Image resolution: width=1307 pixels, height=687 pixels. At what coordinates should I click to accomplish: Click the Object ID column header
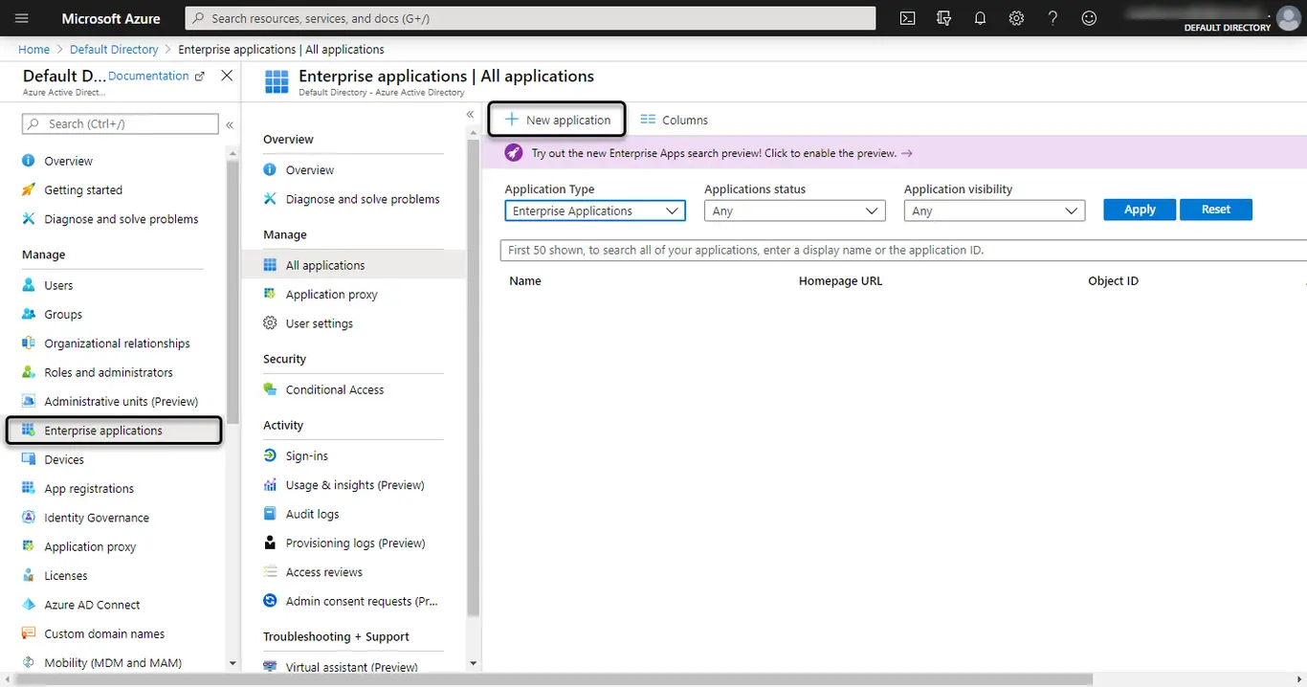point(1113,281)
